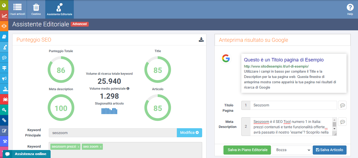
Task: Click the Anteprima risultato su Google heading
Action: pos(253,40)
